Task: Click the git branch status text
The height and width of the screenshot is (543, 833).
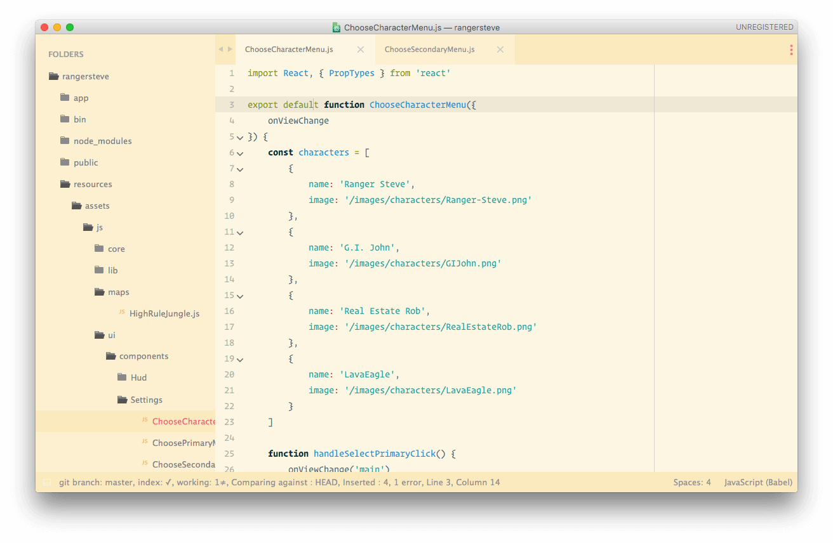Action: point(95,483)
